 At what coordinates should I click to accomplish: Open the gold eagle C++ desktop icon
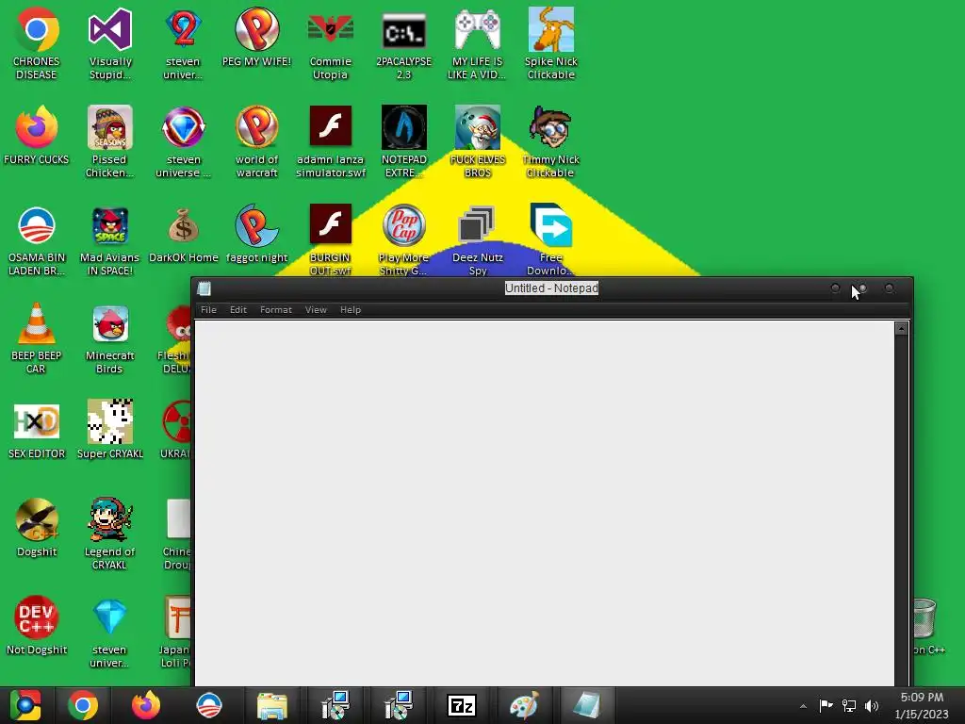(37, 528)
